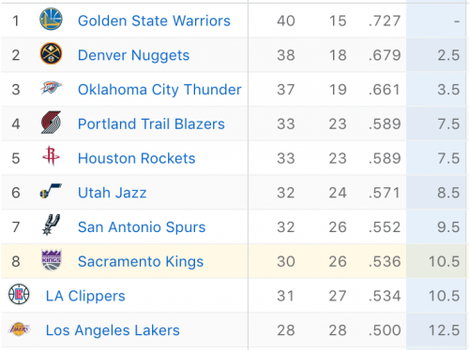Click the Sacramento Kings logo

52,259
